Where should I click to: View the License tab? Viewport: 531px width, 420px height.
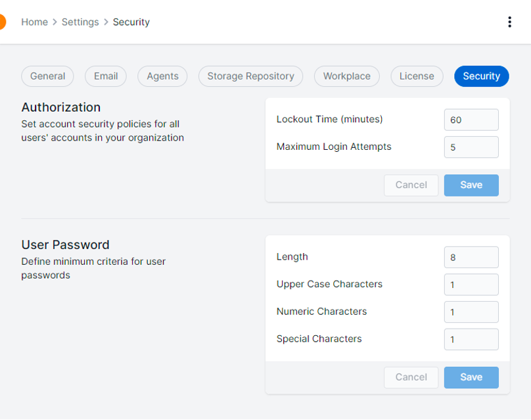click(417, 76)
